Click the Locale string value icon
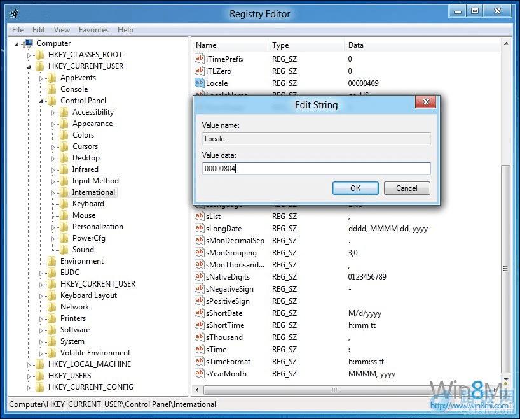520x419 pixels. (200, 83)
